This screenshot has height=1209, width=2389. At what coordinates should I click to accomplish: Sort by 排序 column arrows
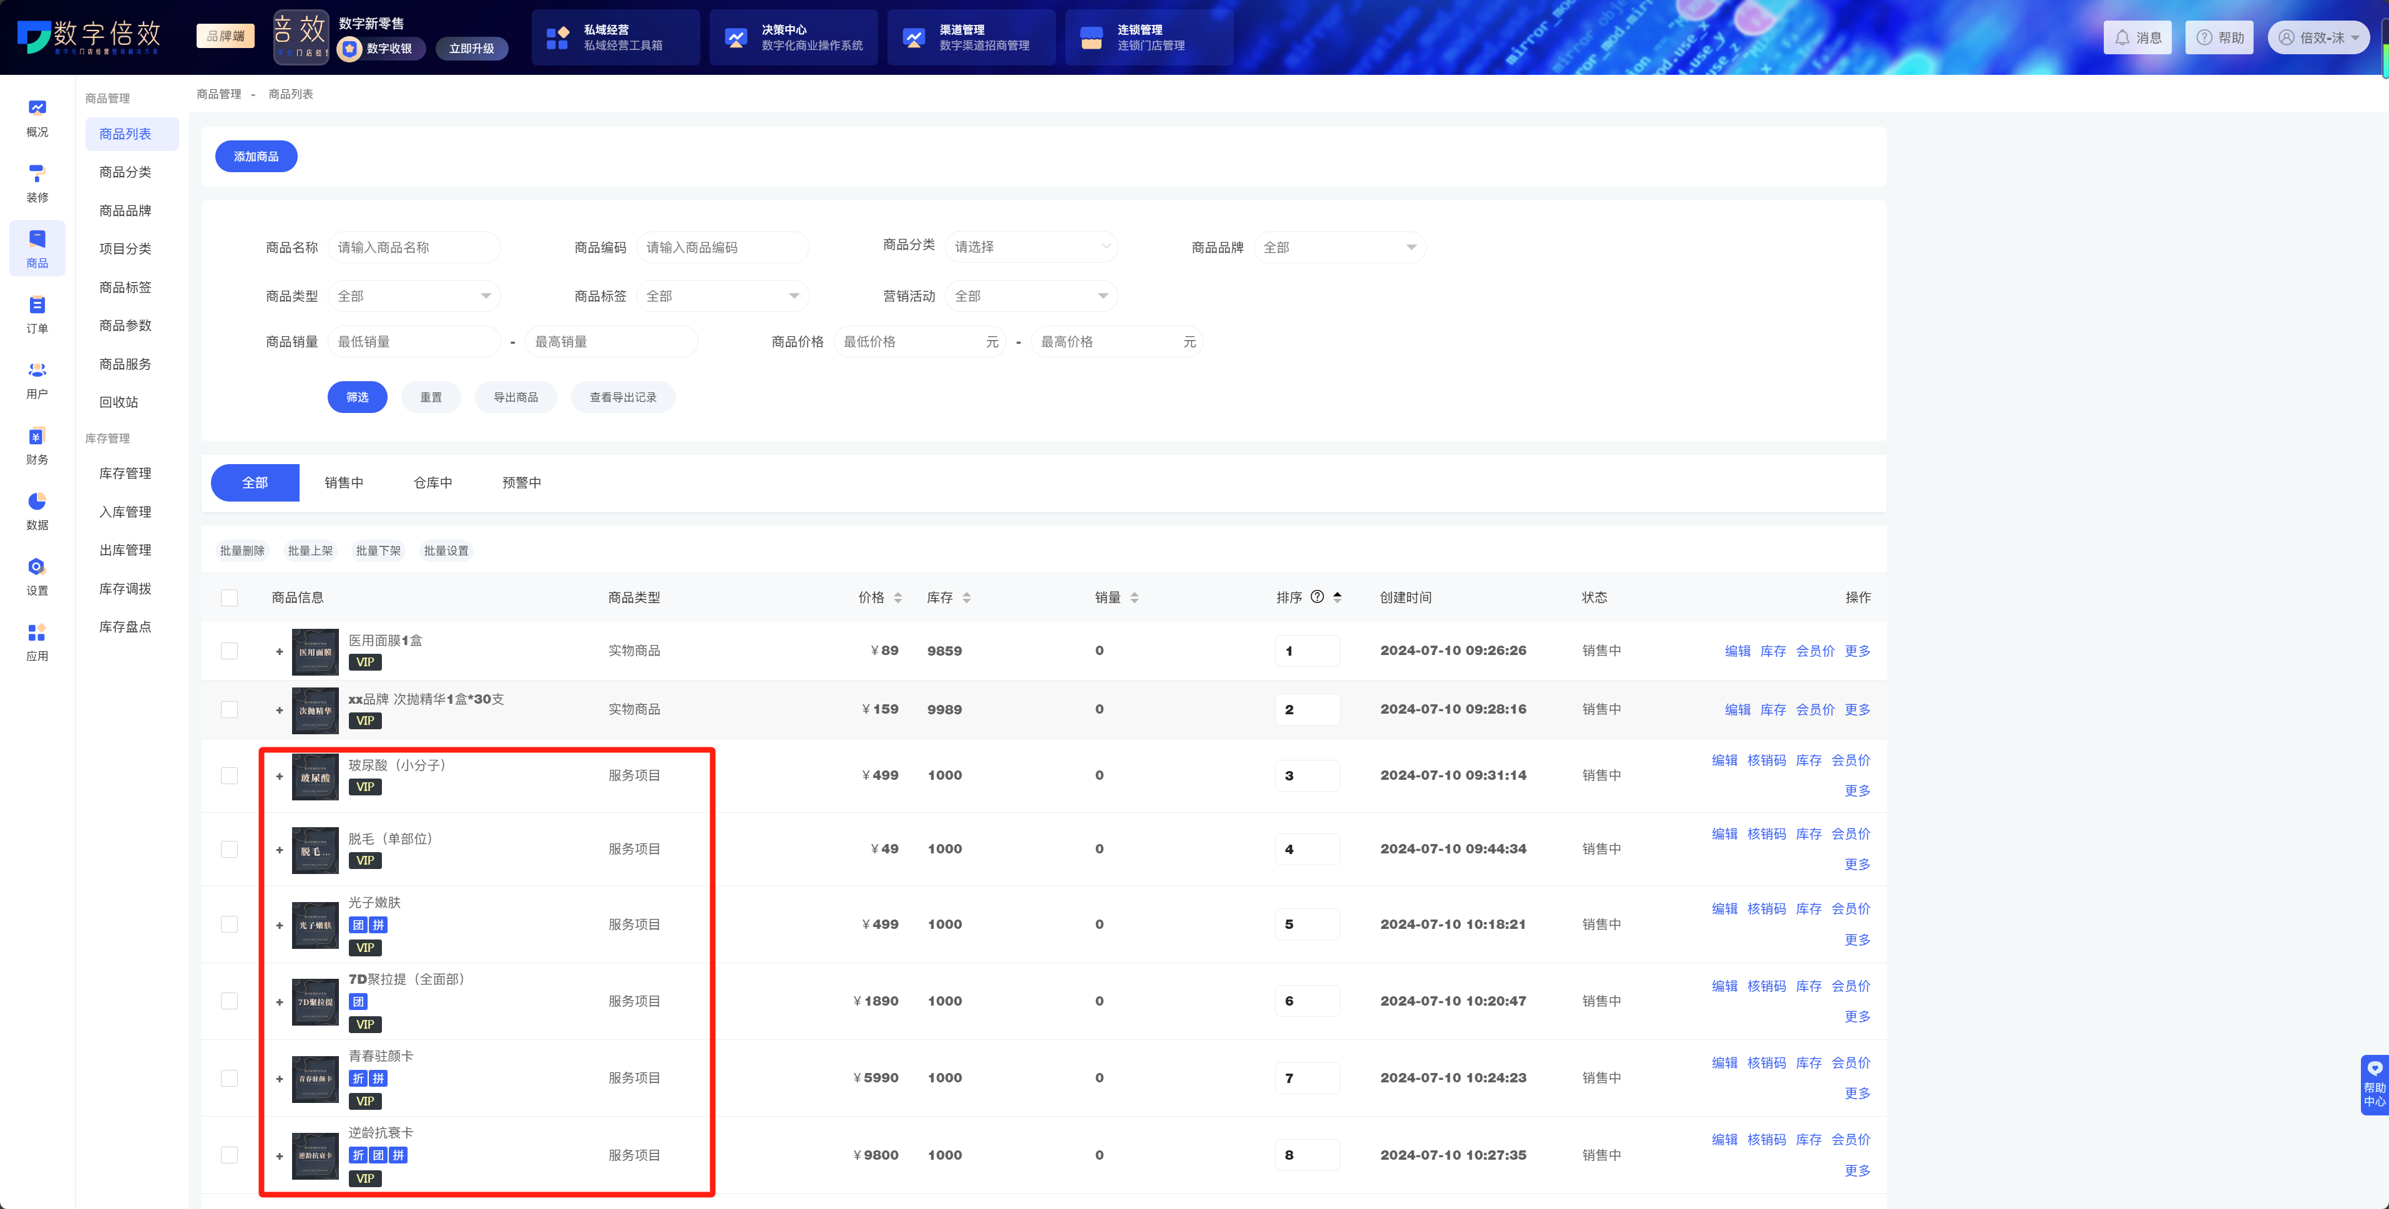[1337, 598]
